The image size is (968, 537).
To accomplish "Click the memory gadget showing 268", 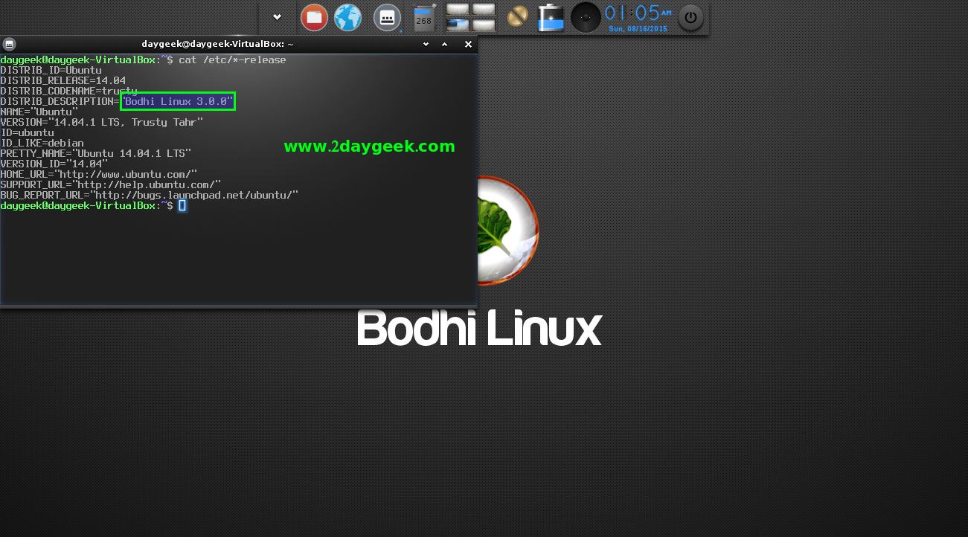I will (424, 18).
